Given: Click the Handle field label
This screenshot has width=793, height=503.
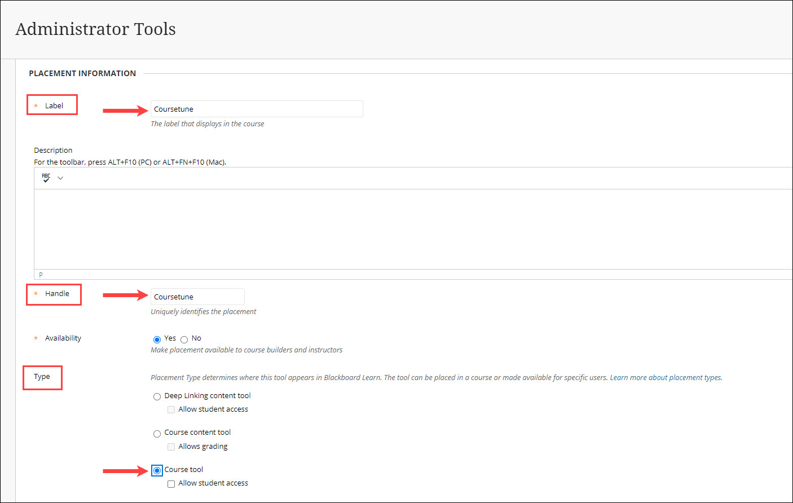Looking at the screenshot, I should point(57,294).
